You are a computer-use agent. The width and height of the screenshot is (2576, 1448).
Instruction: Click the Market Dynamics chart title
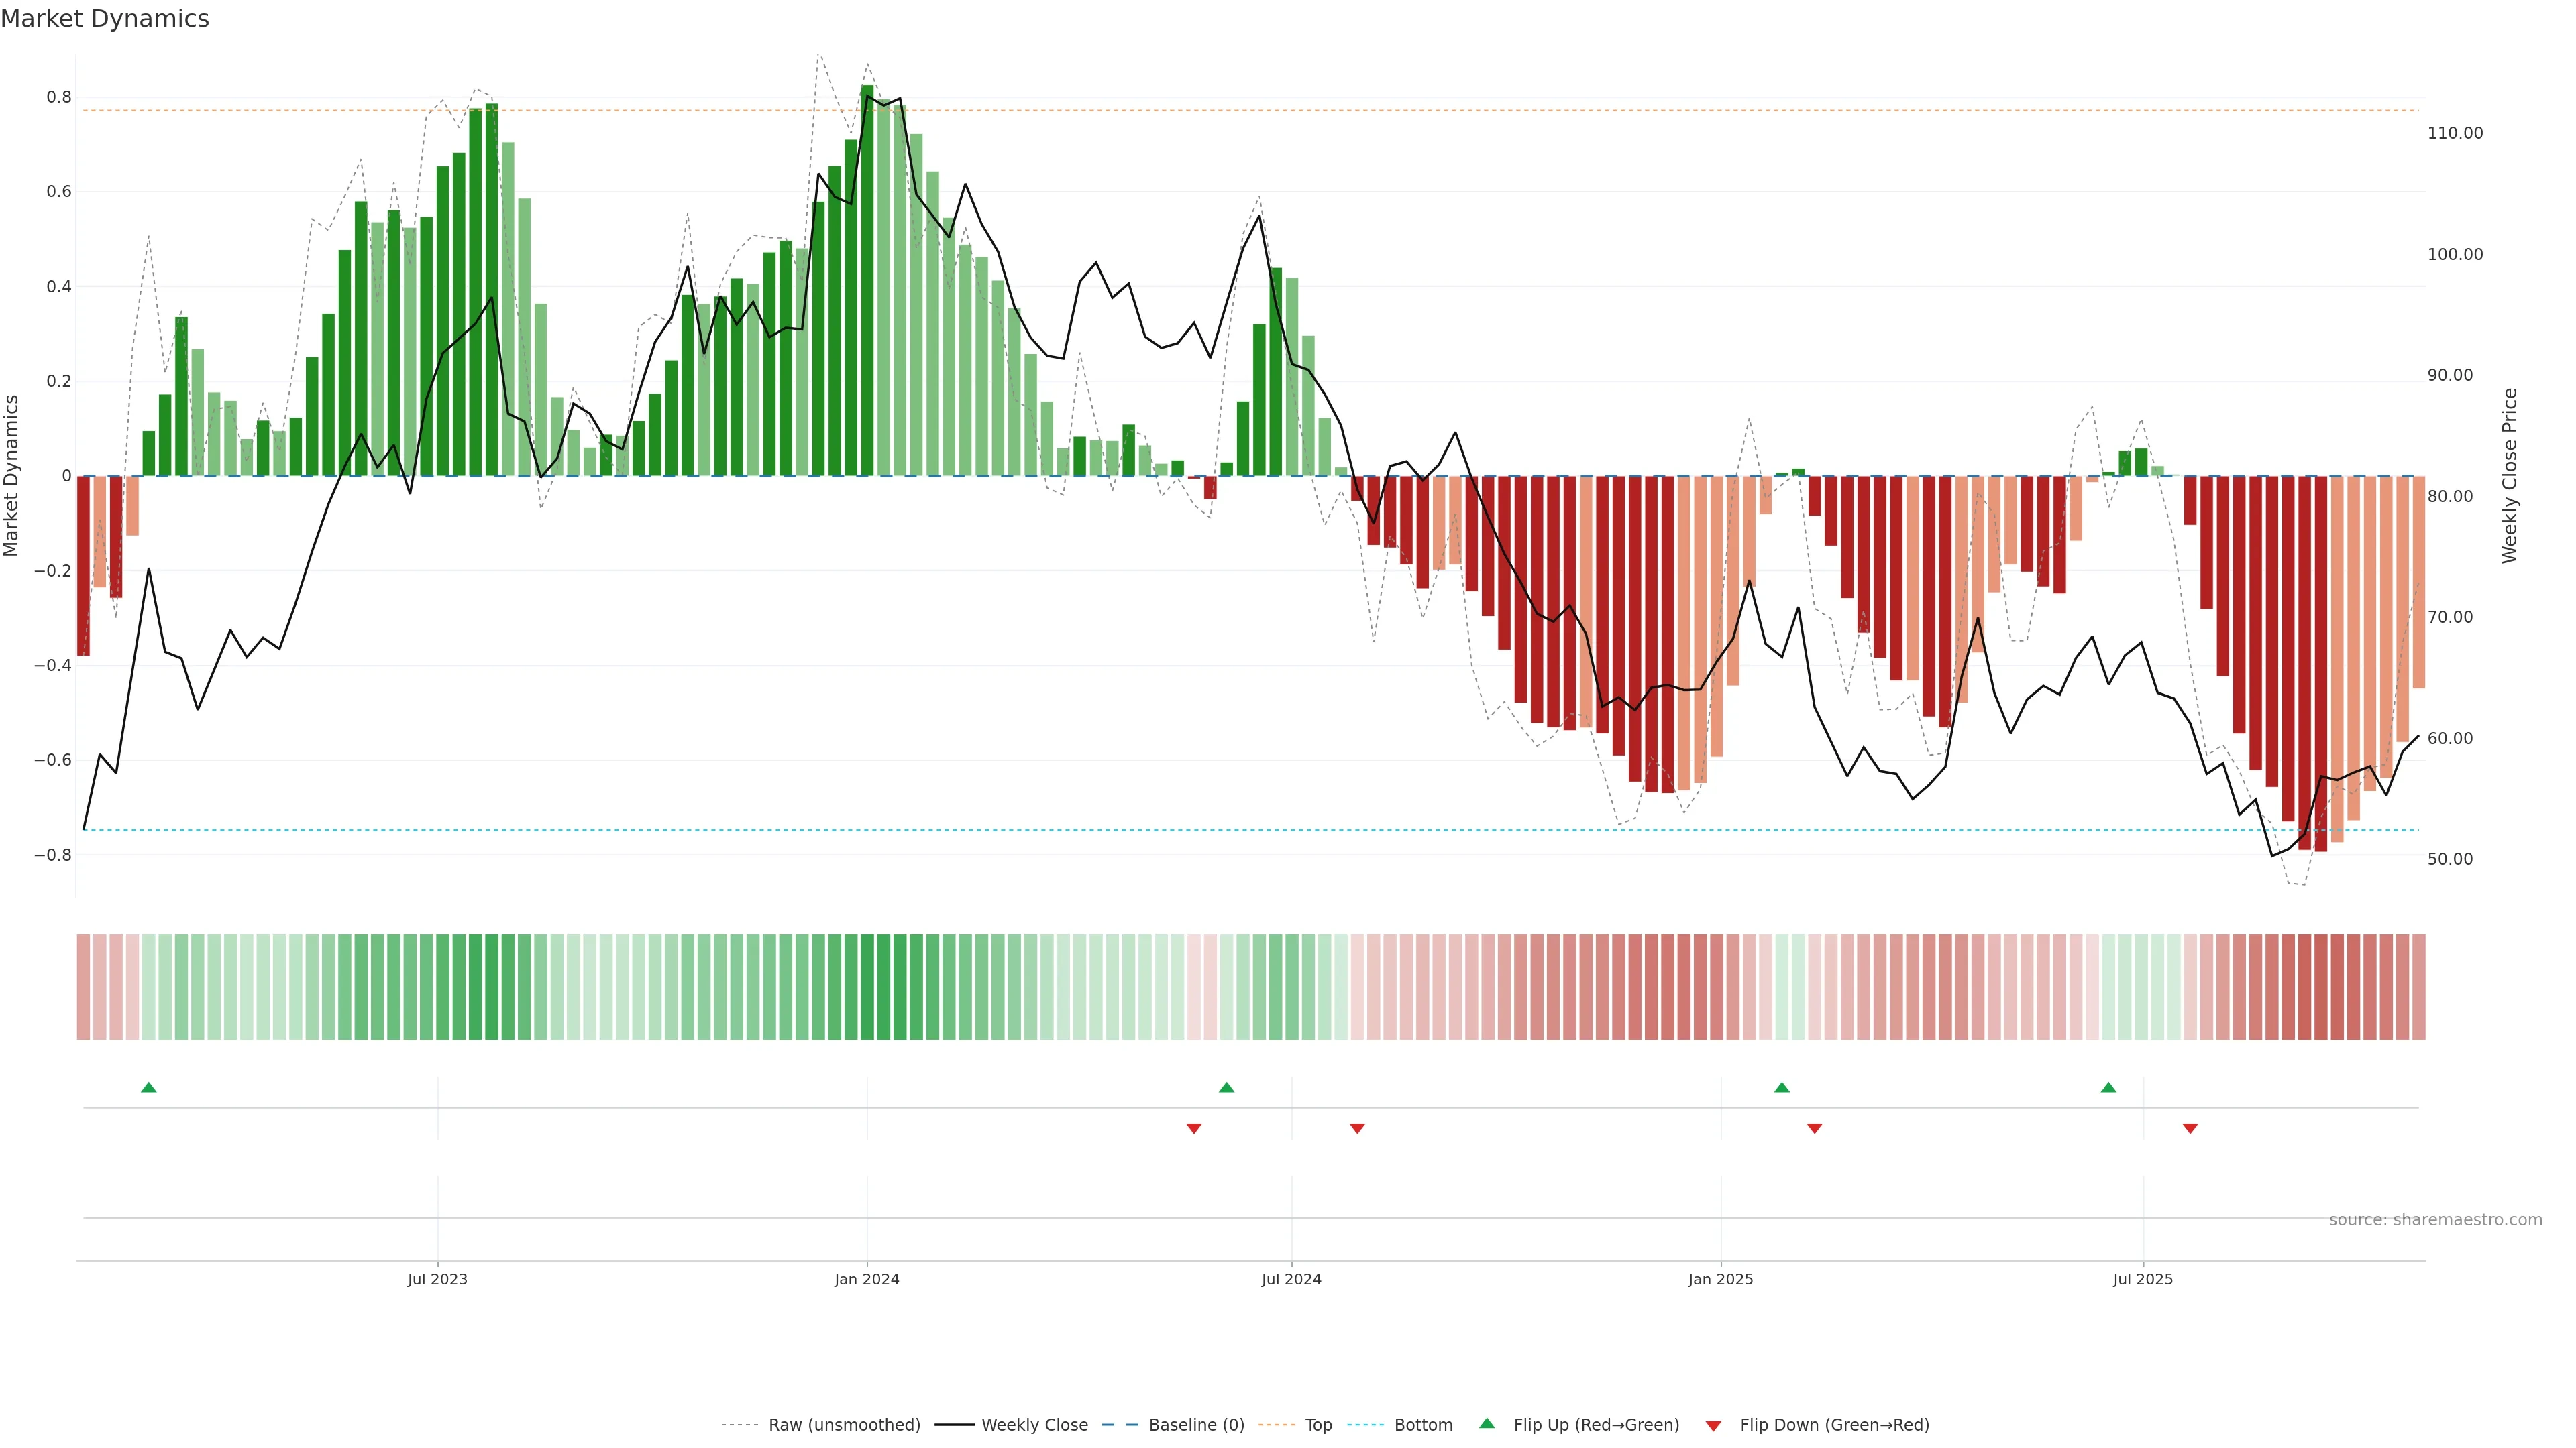coord(105,19)
